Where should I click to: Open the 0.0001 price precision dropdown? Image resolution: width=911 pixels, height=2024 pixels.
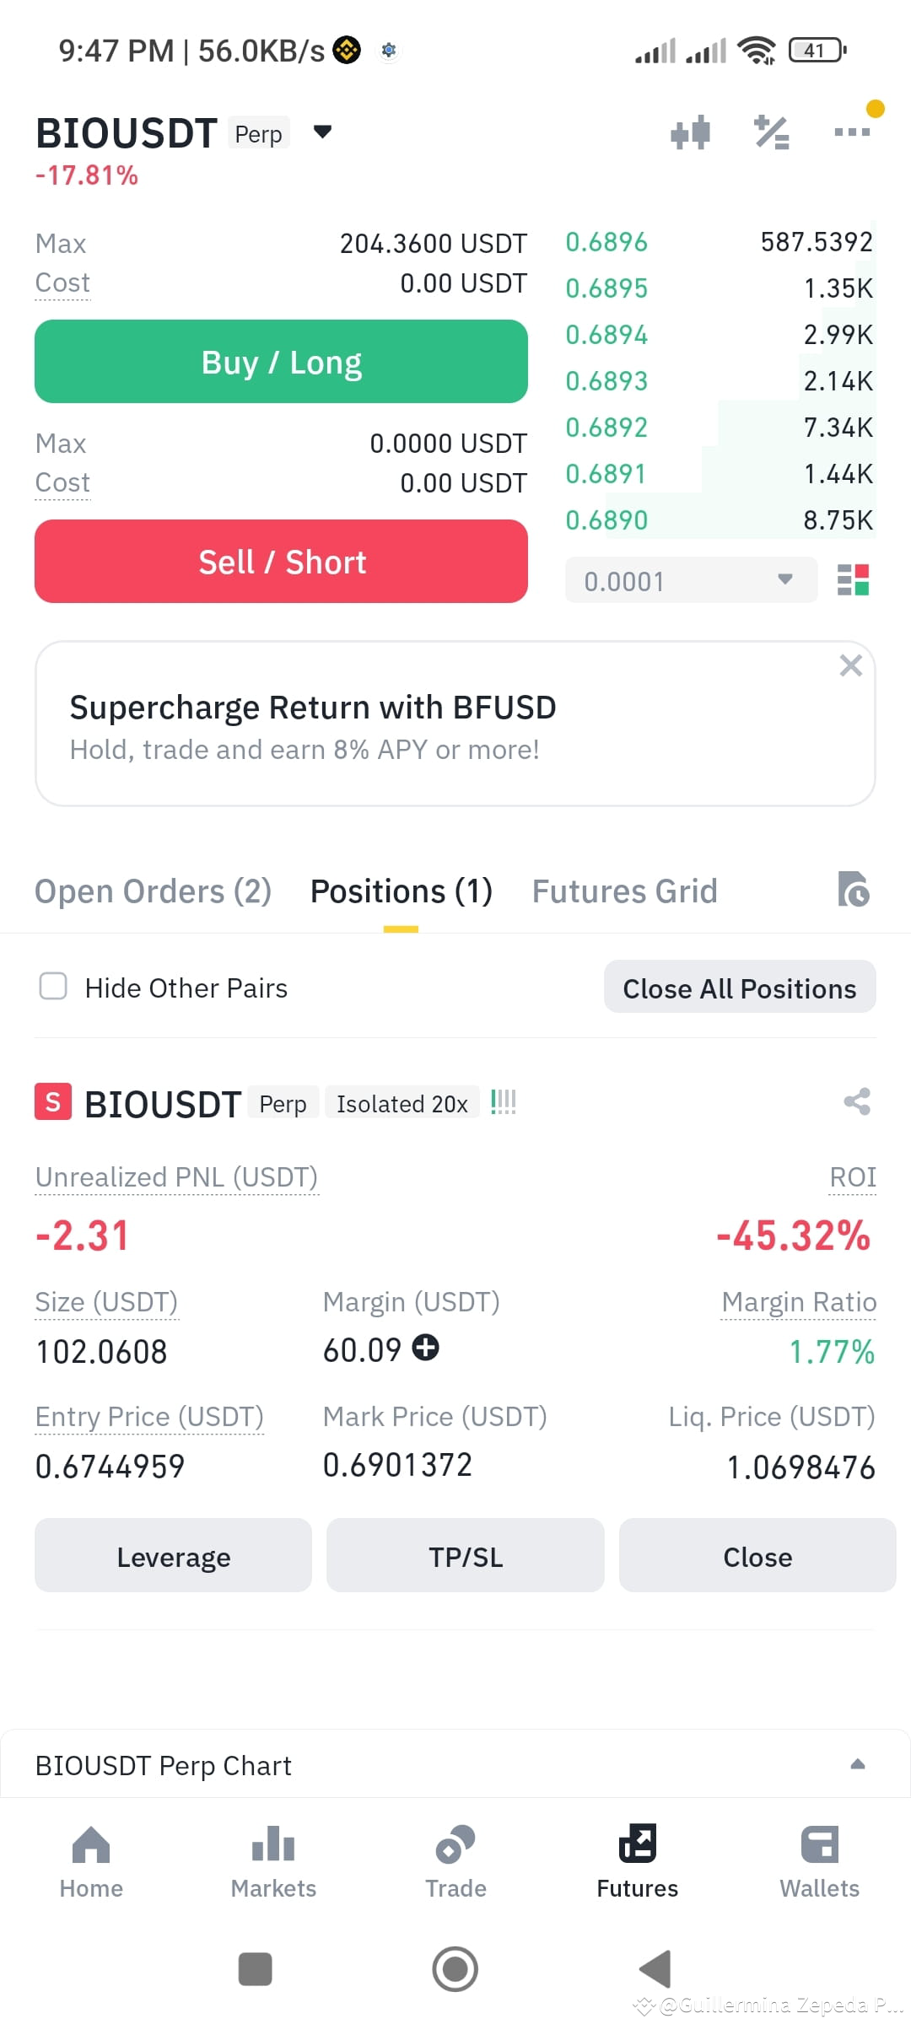click(x=691, y=580)
